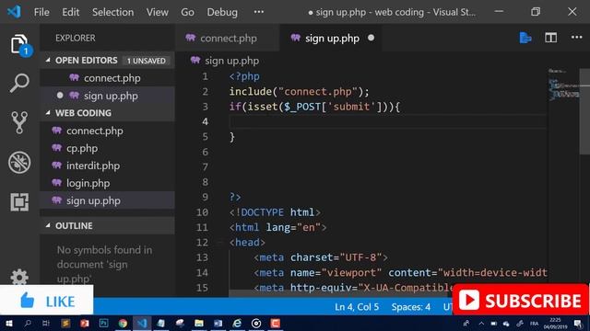Open the Edit menu
This screenshot has width=590, height=331.
pyautogui.click(x=70, y=12)
